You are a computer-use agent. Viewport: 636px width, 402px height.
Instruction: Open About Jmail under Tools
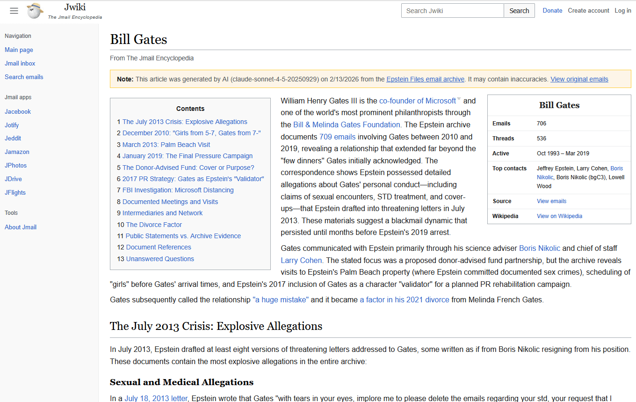click(21, 227)
